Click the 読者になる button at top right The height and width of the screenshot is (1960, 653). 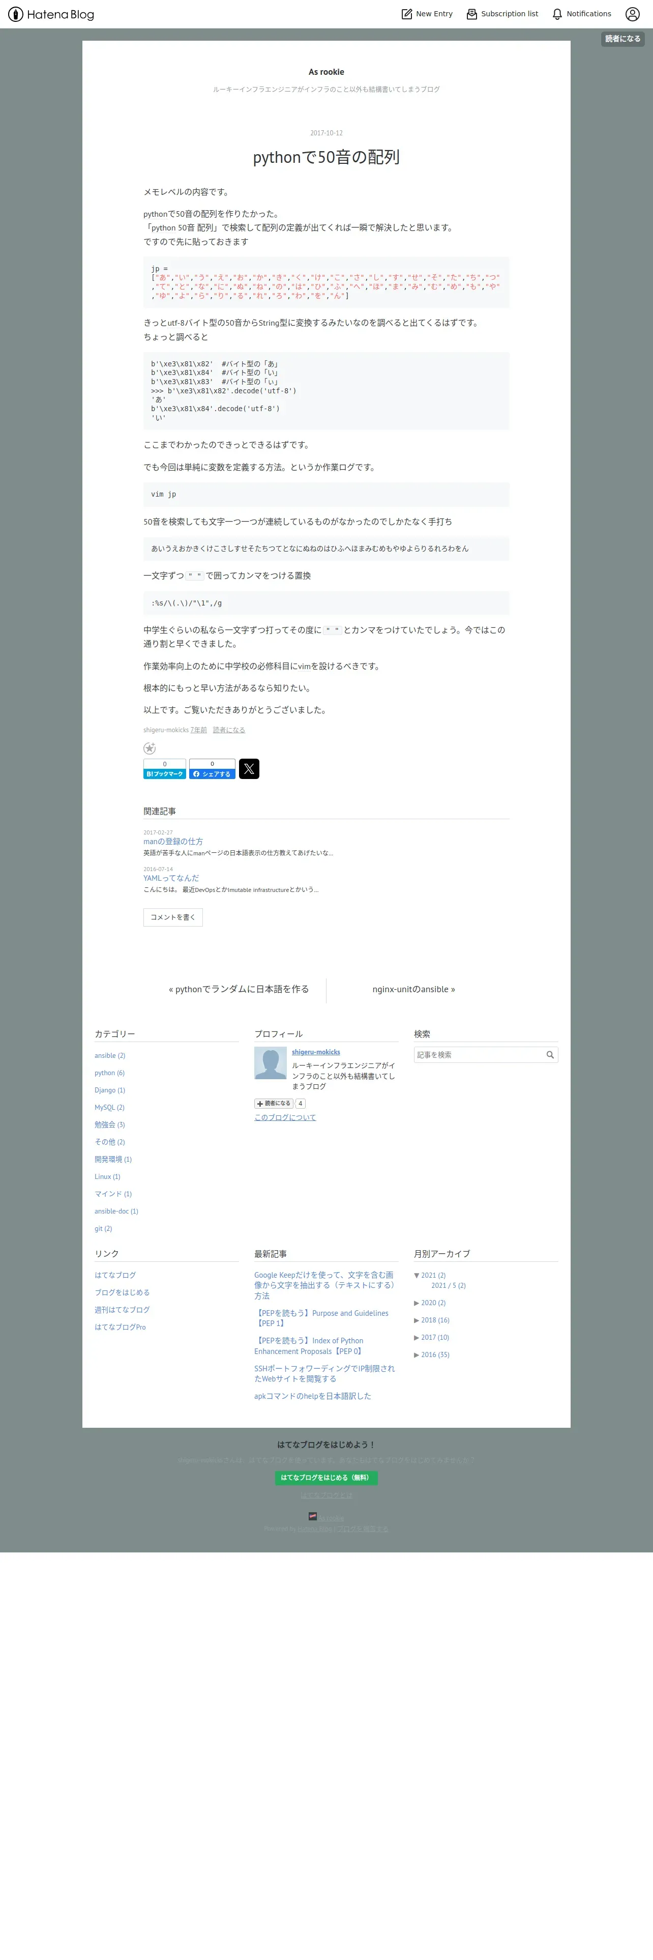(x=622, y=39)
